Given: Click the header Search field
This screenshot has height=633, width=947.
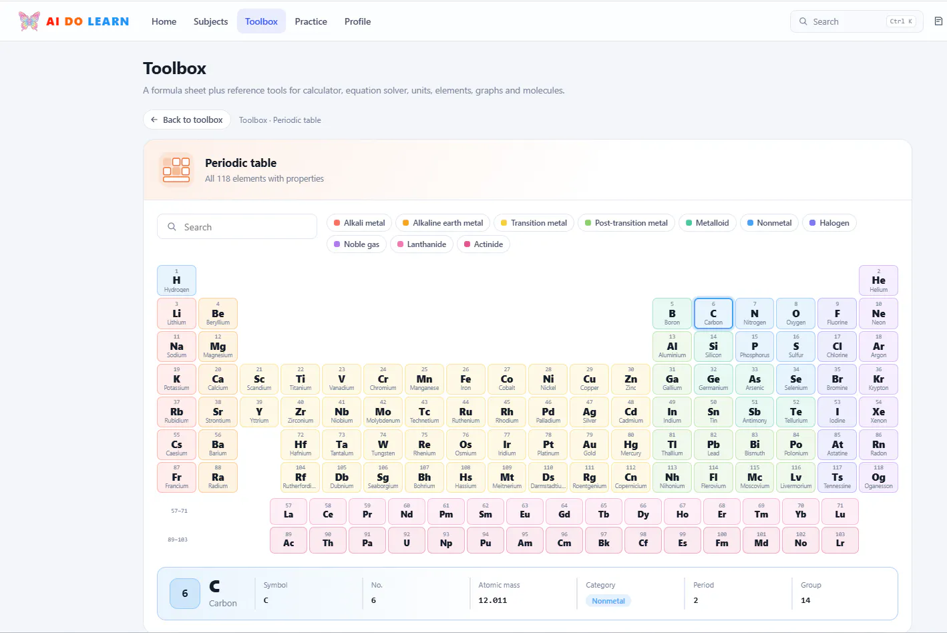Looking at the screenshot, I should pyautogui.click(x=857, y=21).
